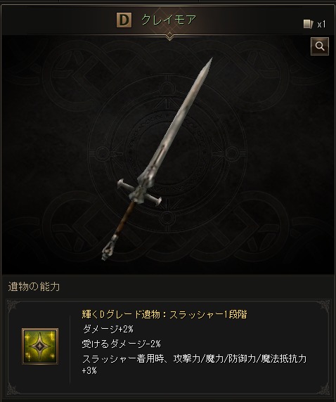The height and width of the screenshot is (402, 336).
Task: Click the sword's silver crossguard
Action: (139, 192)
